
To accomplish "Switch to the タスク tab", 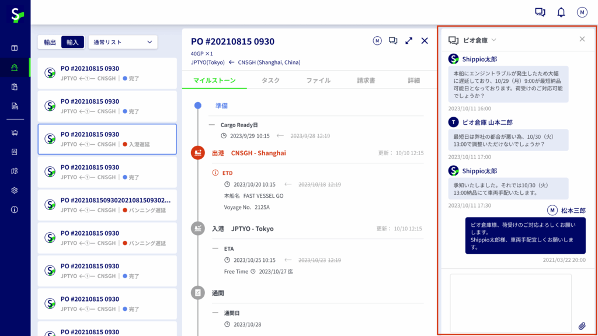I will [x=270, y=80].
